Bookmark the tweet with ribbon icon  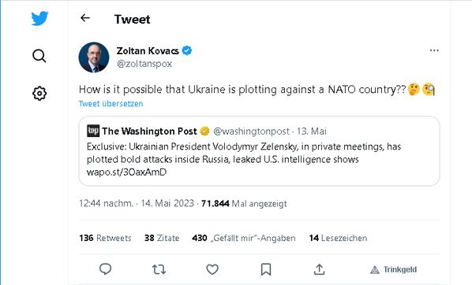tap(266, 269)
